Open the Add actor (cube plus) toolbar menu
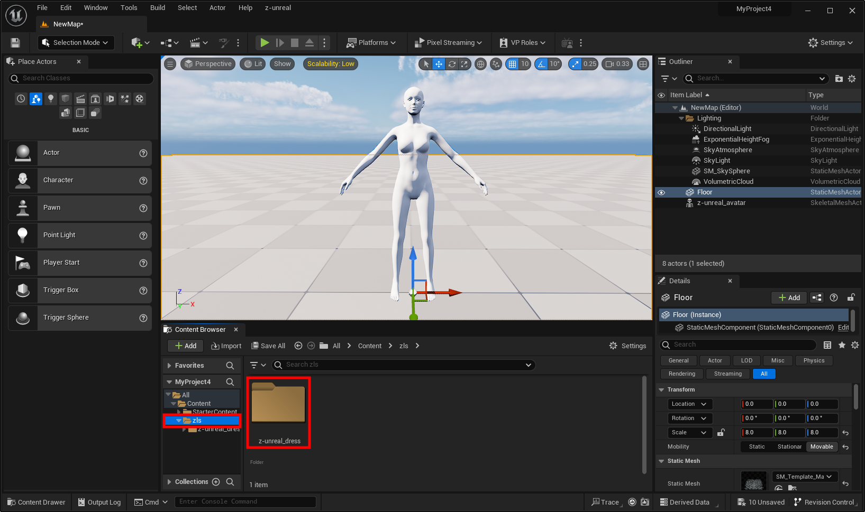The width and height of the screenshot is (865, 512). coord(140,43)
